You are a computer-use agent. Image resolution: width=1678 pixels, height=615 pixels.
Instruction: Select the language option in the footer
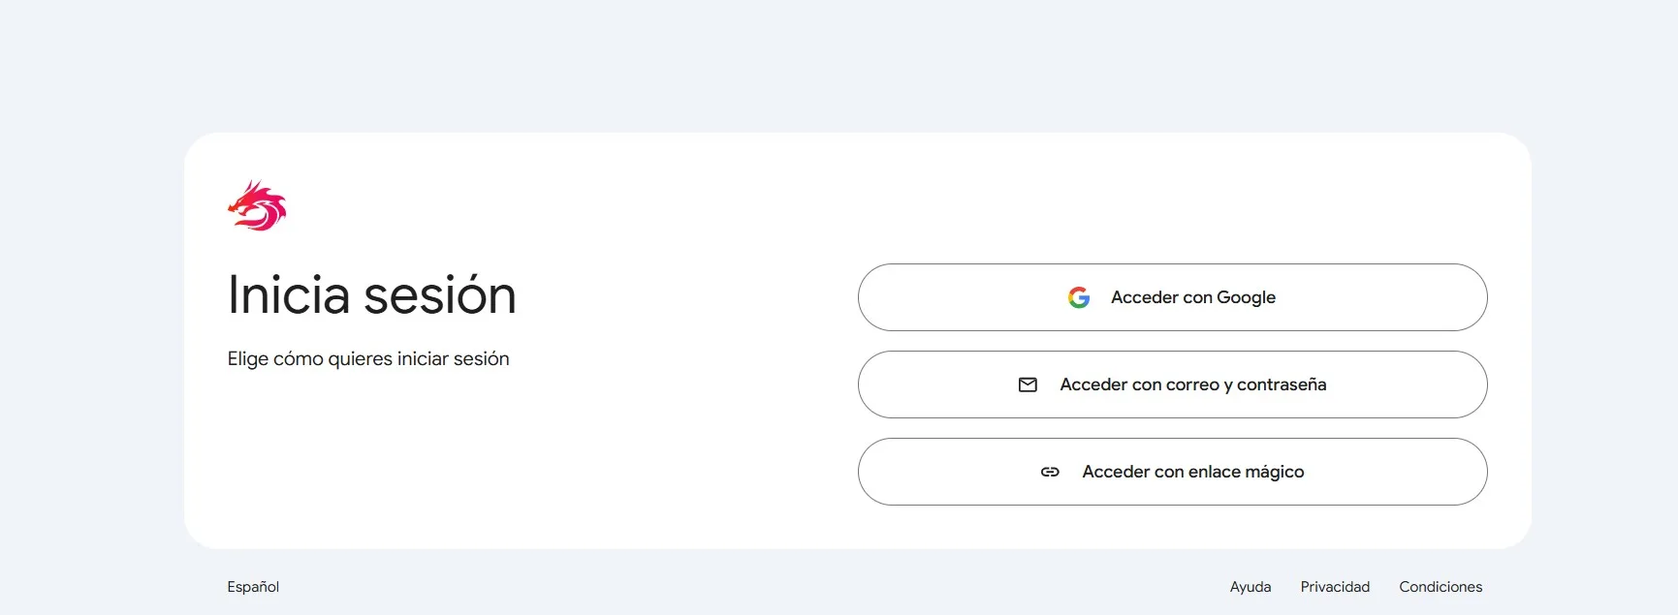coord(252,586)
